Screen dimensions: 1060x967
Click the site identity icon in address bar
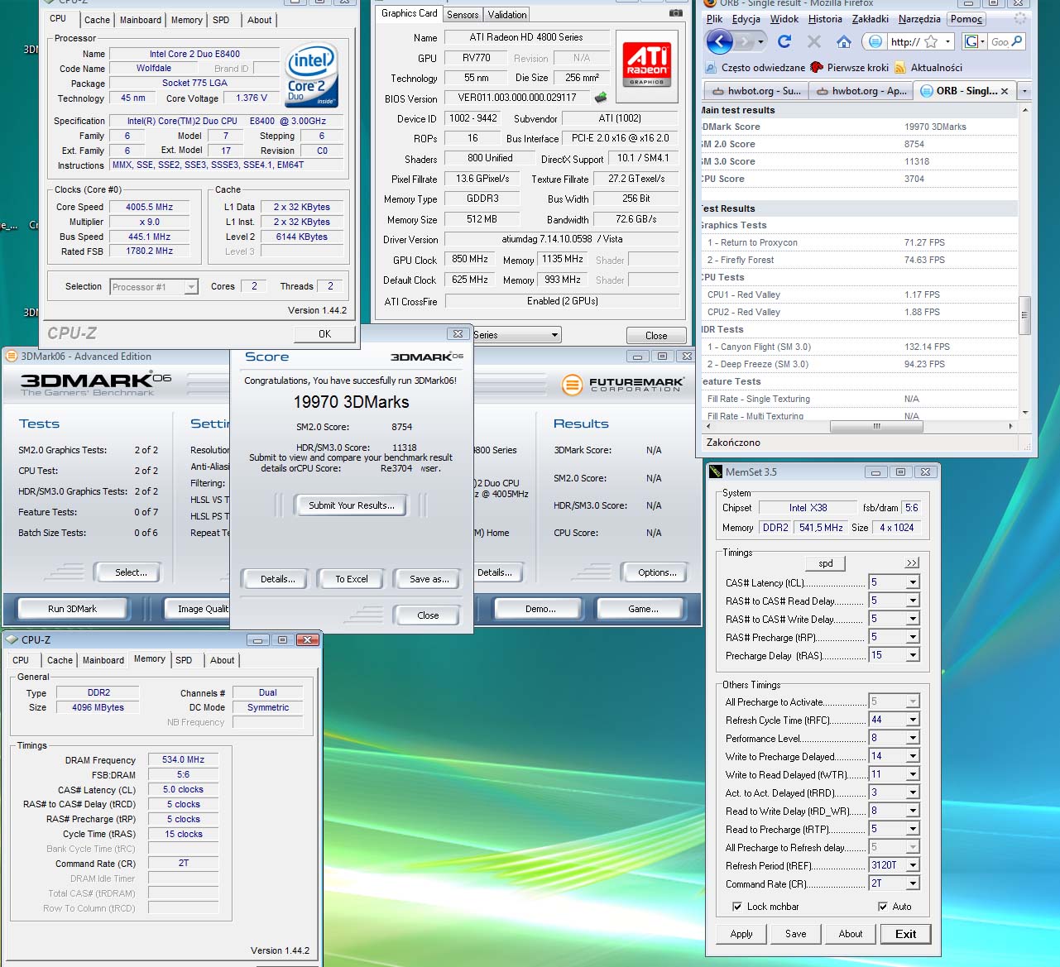875,41
